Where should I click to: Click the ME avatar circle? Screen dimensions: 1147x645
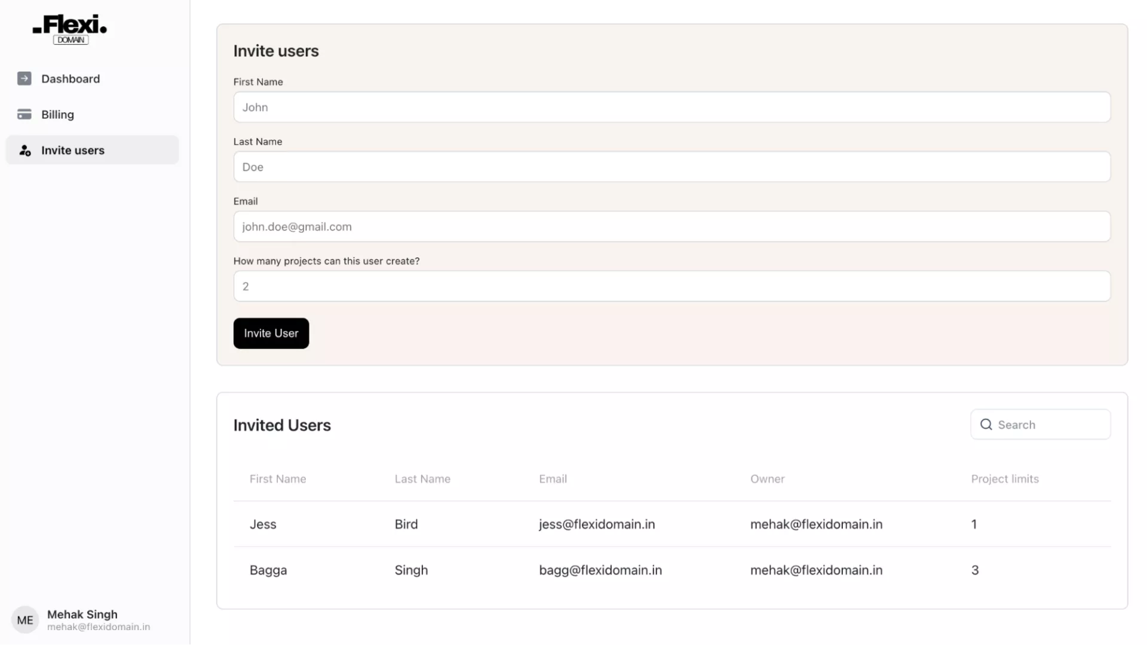coord(25,620)
